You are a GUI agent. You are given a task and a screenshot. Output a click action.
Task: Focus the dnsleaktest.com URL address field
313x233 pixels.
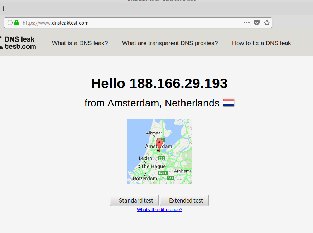129,23
